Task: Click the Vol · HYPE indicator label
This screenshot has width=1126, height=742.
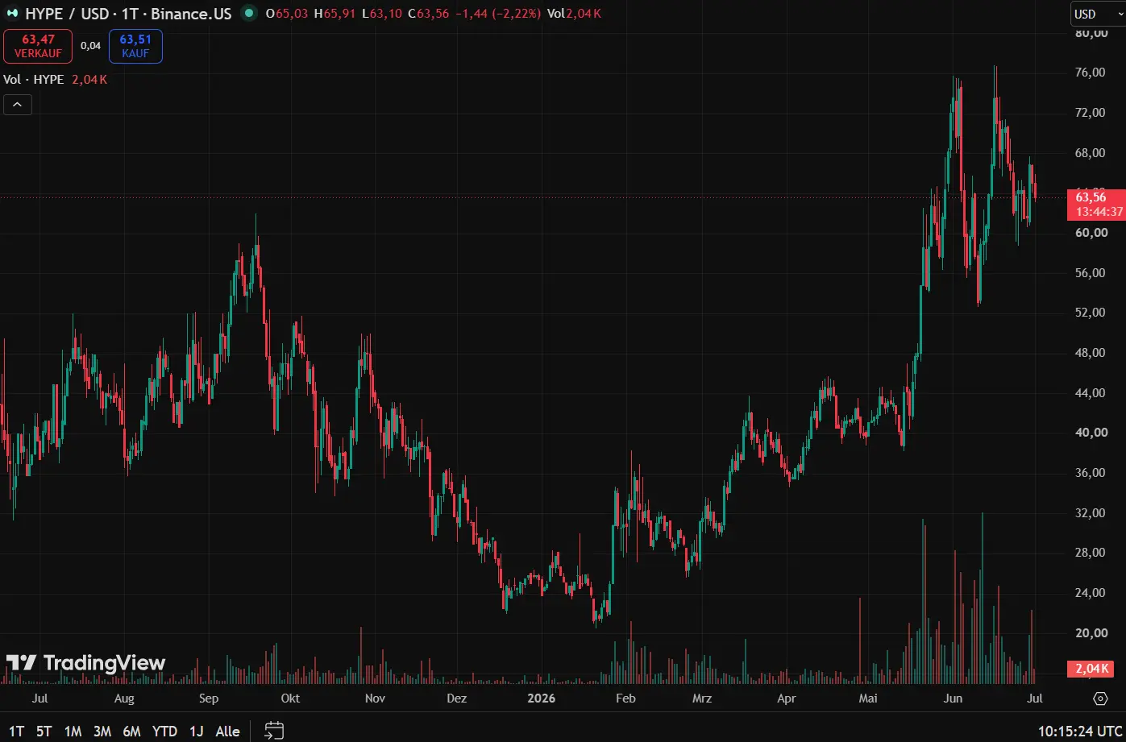Action: 34,80
